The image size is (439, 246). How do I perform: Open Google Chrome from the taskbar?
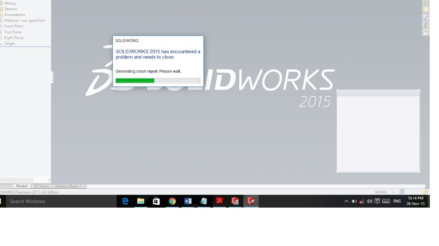(172, 201)
